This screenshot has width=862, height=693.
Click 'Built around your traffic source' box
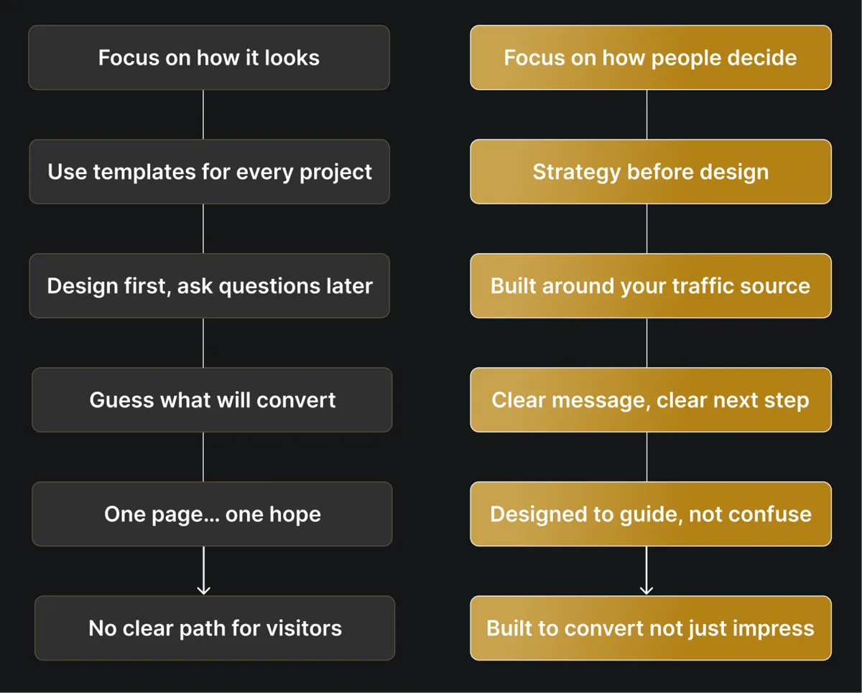tap(650, 285)
